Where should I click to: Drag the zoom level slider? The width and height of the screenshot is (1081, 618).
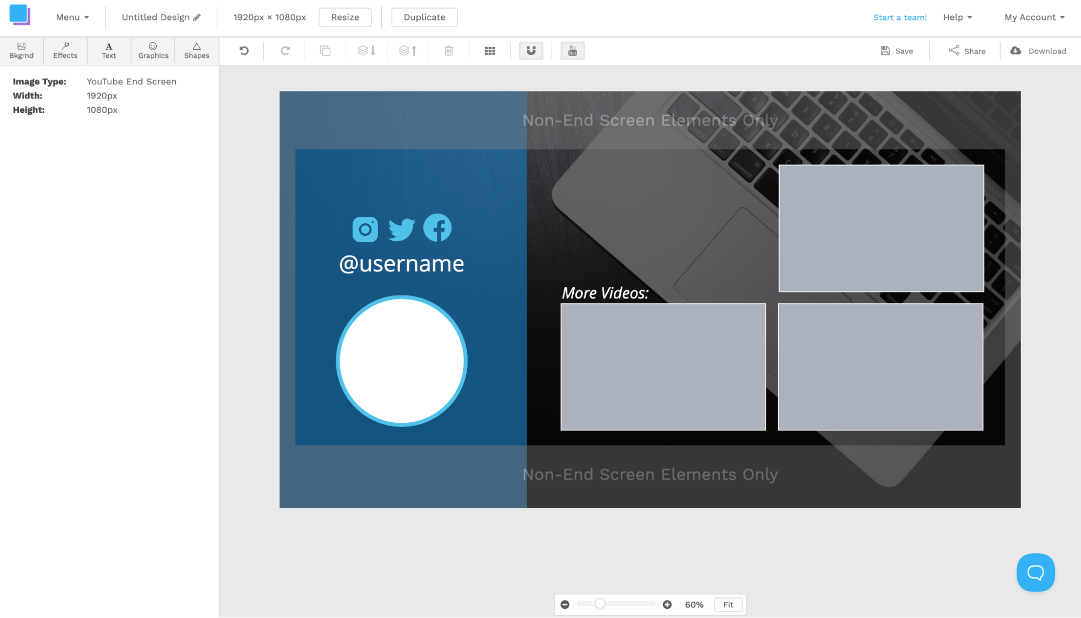pos(599,604)
